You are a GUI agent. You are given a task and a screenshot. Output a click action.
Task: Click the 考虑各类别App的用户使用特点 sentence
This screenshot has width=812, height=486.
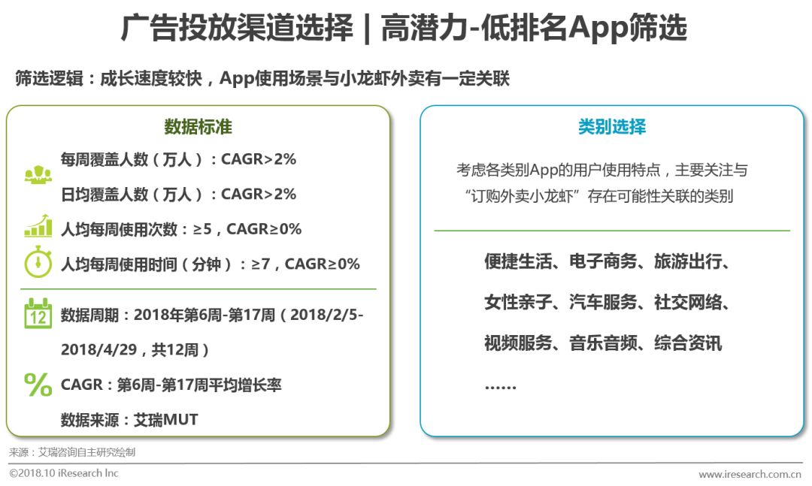(x=602, y=170)
